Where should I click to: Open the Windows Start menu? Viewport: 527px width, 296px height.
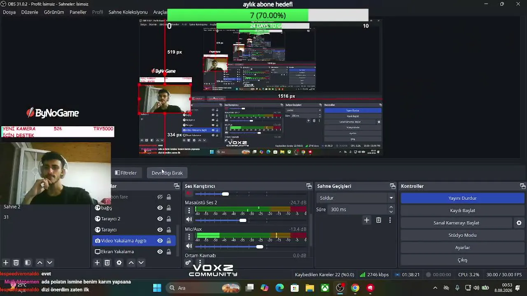pyautogui.click(x=157, y=288)
